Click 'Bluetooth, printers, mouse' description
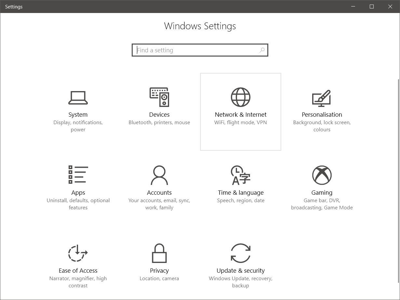Screen dimensions: 400x300 pyautogui.click(x=159, y=123)
